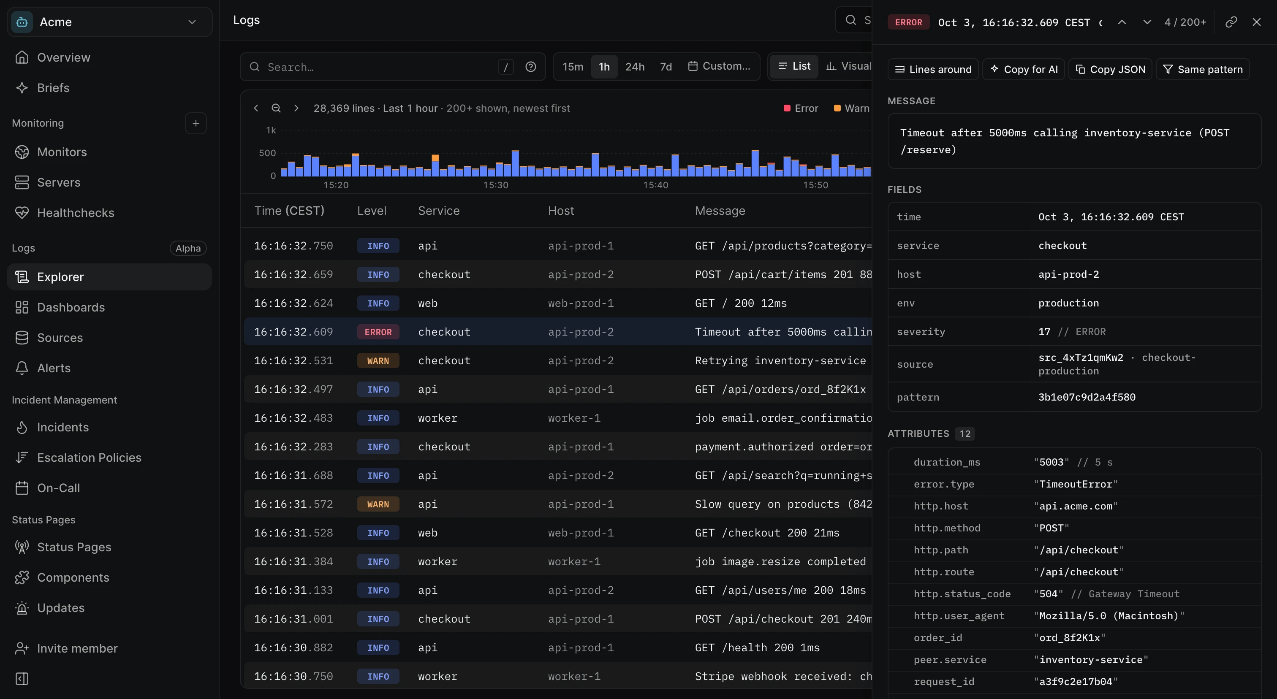Image resolution: width=1277 pixels, height=699 pixels.
Task: Shift histogram to next time window
Action: point(296,108)
